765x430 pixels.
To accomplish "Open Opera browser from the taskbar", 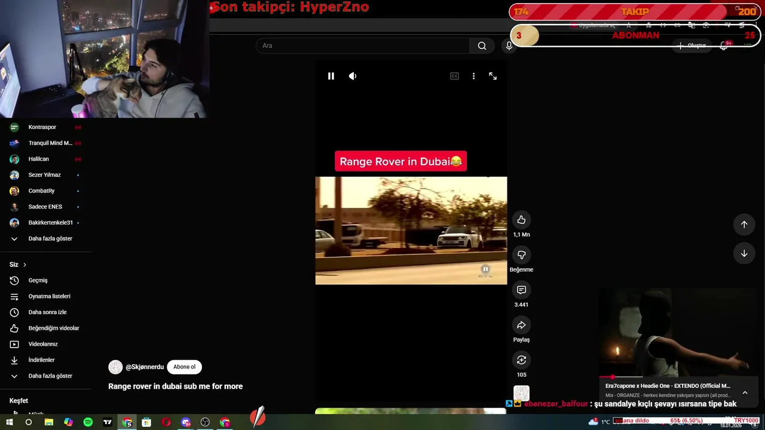I will 166,422.
